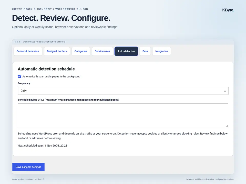This screenshot has height=184, width=246.
Task: Click the Scheduled public URLs label
Action: pos(68,100)
